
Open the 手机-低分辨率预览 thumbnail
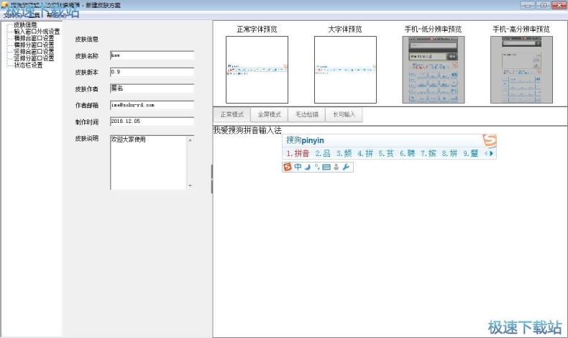[x=432, y=69]
